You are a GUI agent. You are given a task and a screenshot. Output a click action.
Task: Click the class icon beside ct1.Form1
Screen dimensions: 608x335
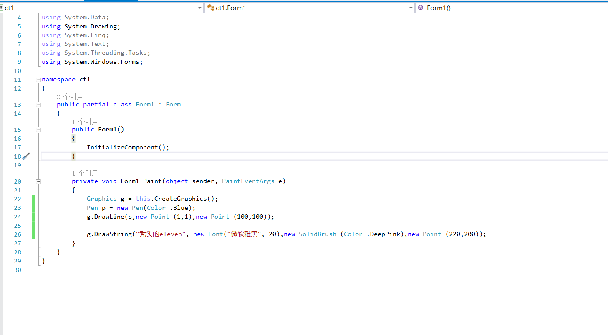[x=211, y=8]
